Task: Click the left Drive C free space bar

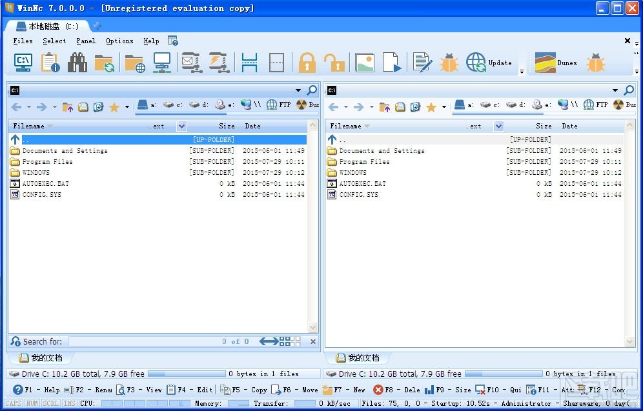Action: tap(187, 374)
